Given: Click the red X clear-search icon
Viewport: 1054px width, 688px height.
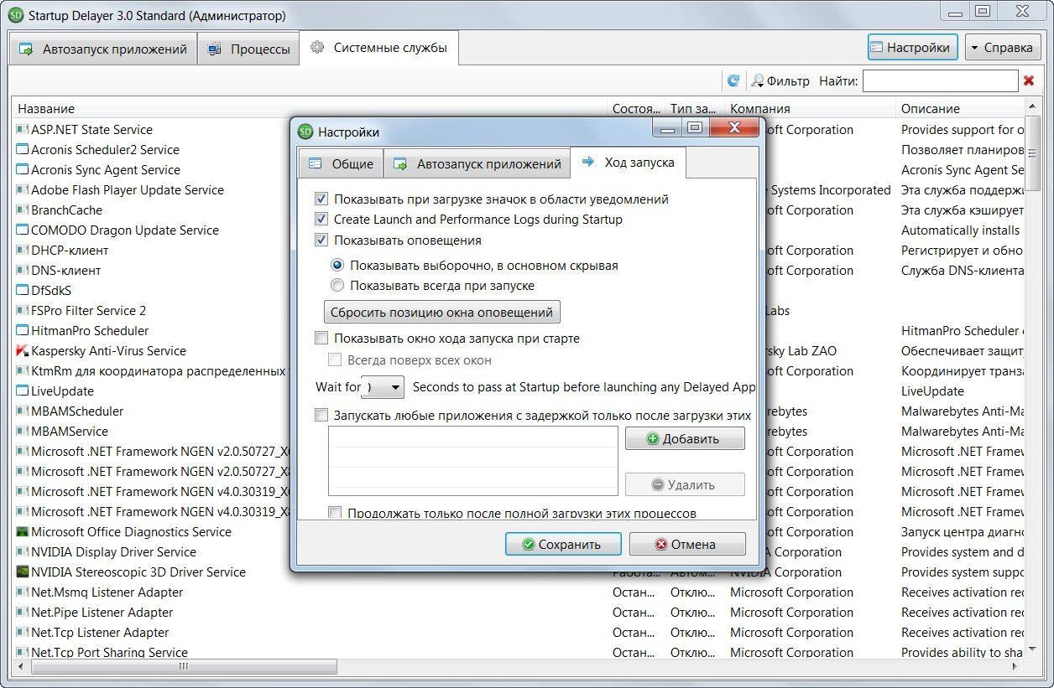Looking at the screenshot, I should 1029,80.
